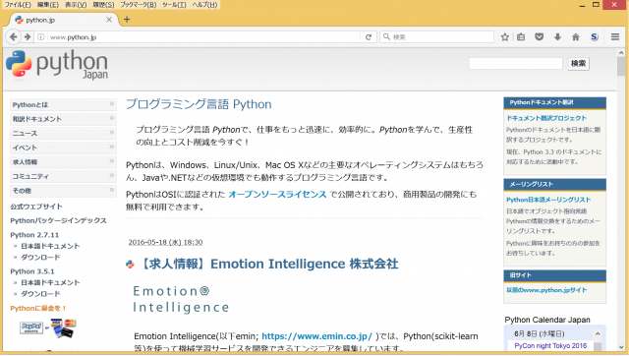
Task: Open the https://www.emin.co.jp/ link
Action: click(316, 336)
